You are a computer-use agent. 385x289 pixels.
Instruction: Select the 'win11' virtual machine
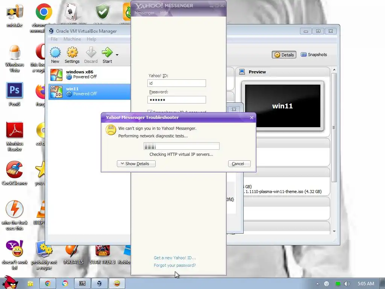89,91
